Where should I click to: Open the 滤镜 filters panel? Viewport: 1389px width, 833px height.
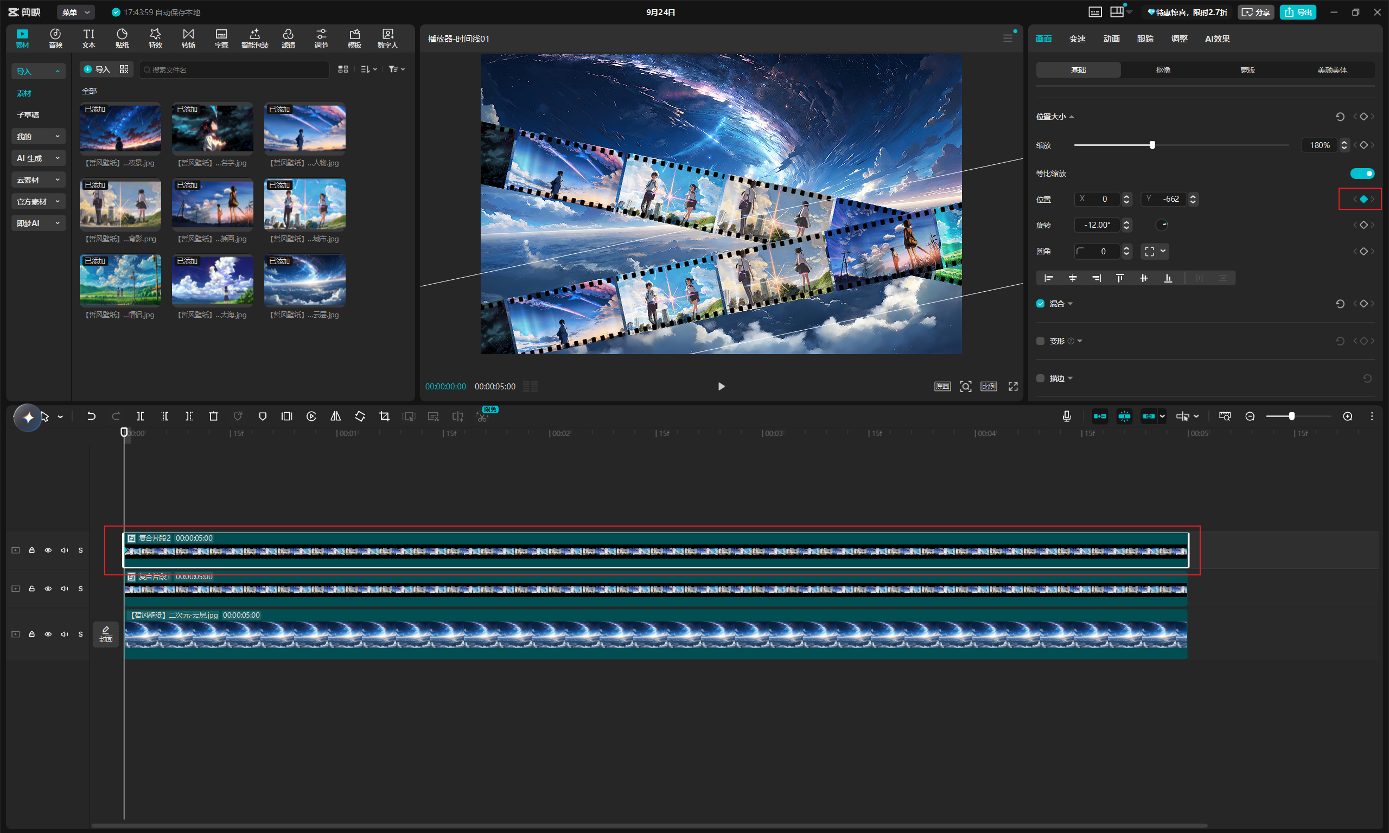click(x=288, y=39)
